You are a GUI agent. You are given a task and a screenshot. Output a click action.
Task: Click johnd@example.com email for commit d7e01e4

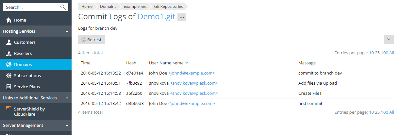tap(192, 73)
